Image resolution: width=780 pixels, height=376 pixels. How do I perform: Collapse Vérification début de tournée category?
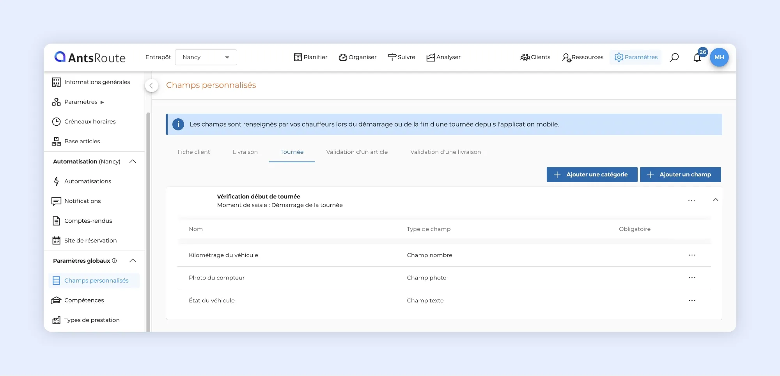click(715, 200)
